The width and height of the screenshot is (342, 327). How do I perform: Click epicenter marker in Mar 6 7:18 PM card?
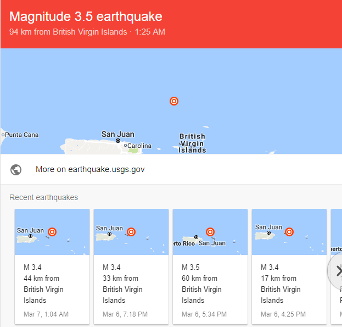pos(131,232)
